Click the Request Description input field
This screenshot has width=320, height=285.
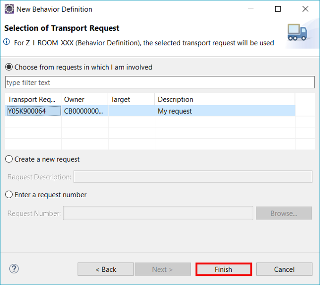193,176
